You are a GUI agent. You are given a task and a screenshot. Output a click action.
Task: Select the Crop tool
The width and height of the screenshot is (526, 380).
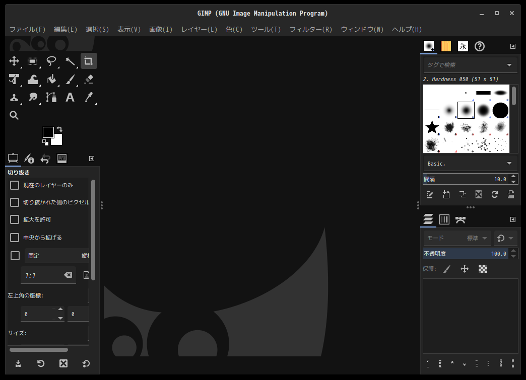[89, 61]
